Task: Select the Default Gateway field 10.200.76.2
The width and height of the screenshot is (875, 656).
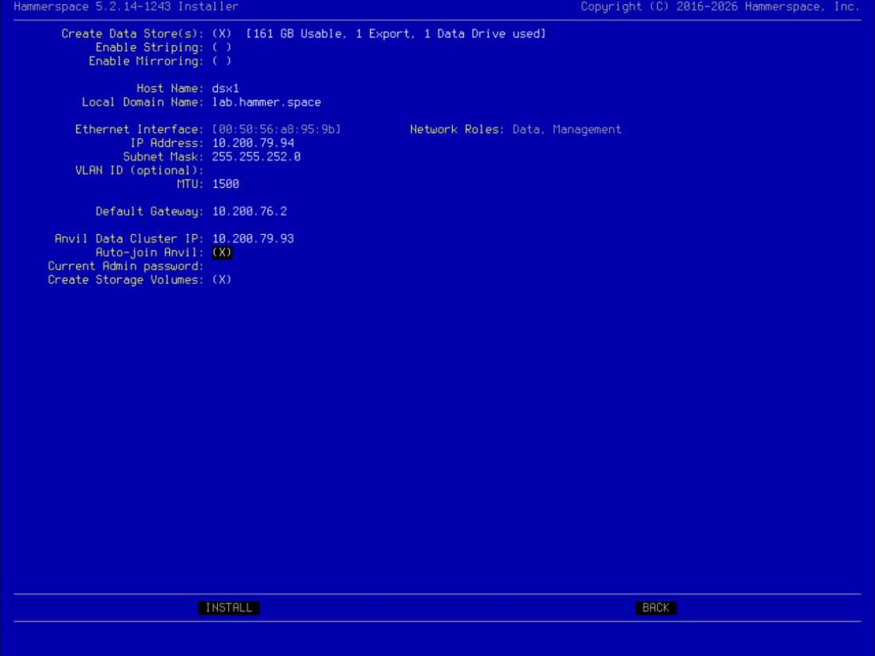Action: [x=250, y=212]
